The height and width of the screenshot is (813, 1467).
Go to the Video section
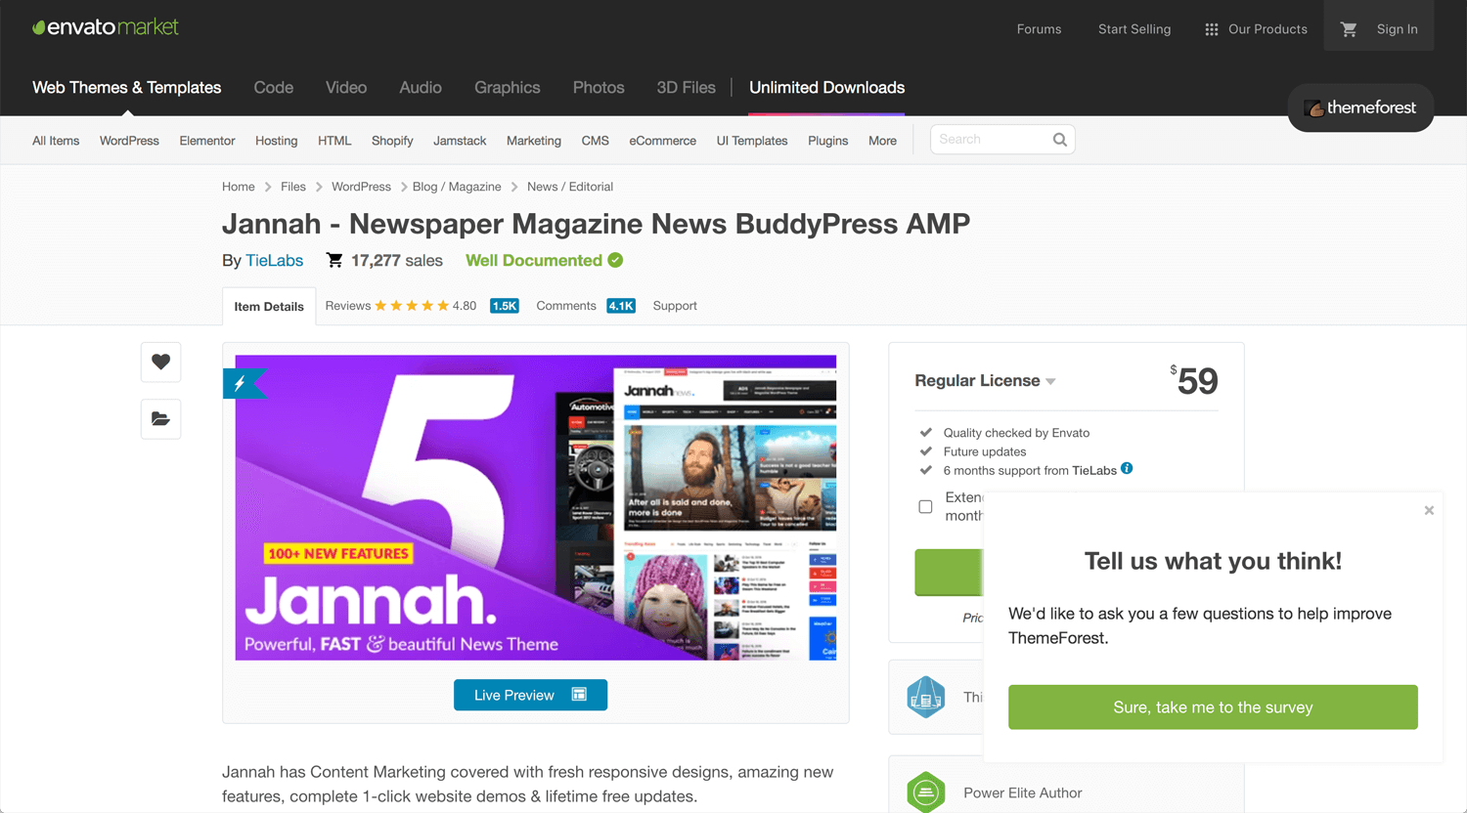click(346, 88)
